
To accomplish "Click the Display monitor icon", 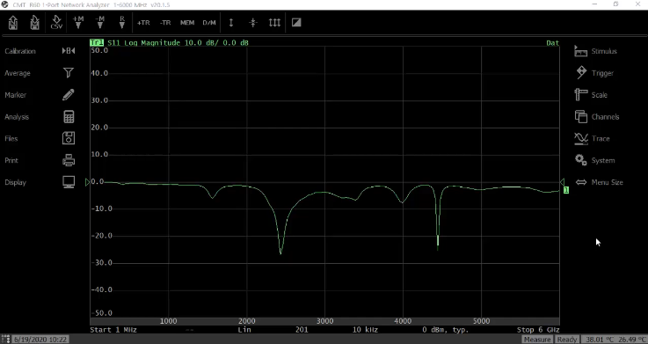I will [x=69, y=182].
